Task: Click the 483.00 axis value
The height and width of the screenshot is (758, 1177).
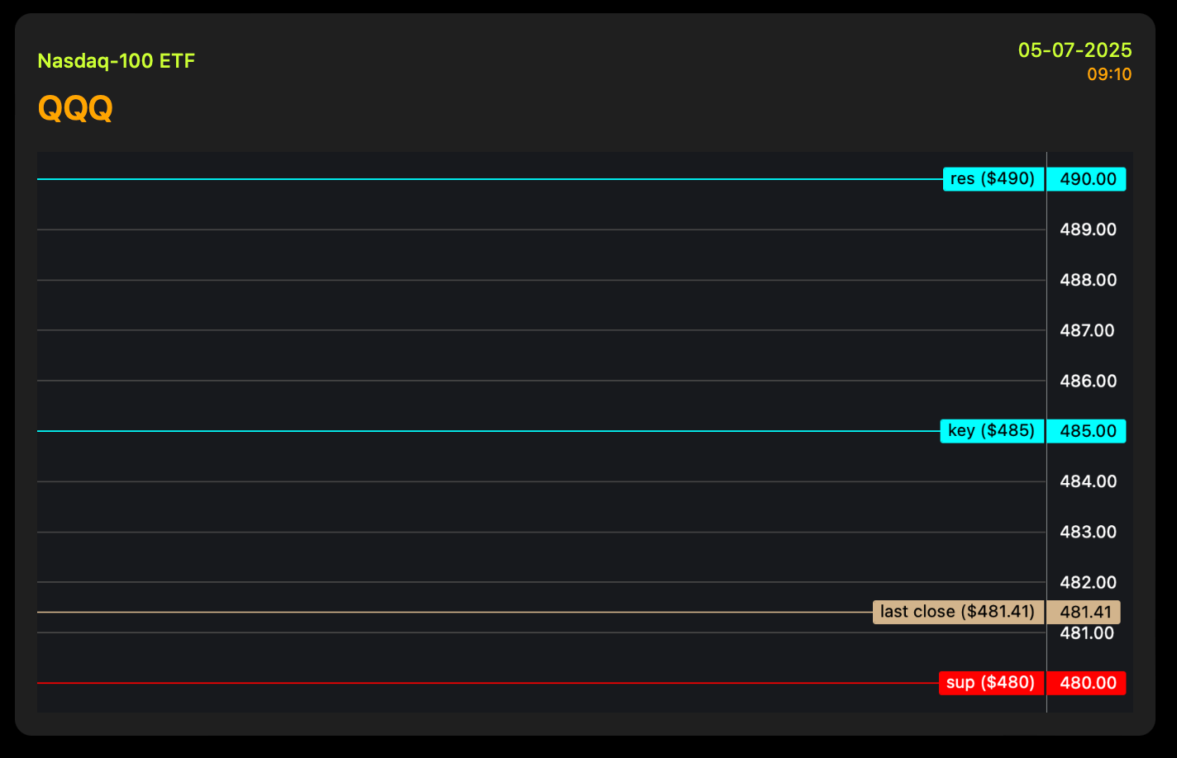Action: tap(1088, 532)
